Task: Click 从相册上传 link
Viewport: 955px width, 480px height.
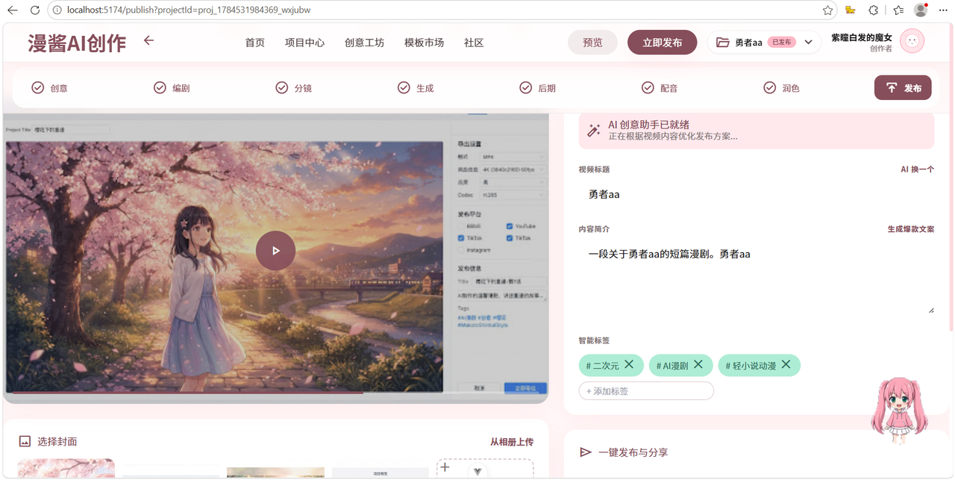Action: click(x=512, y=442)
